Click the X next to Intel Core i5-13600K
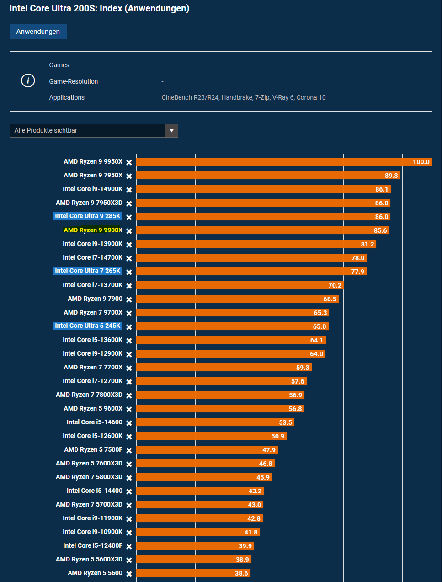Viewport: 442px width, 582px height. (129, 341)
